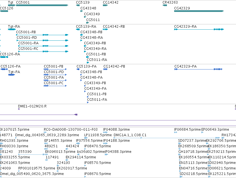Screen dimensions: 236x178
Task: Click the CR43263 gene label
Action: [170, 2]
